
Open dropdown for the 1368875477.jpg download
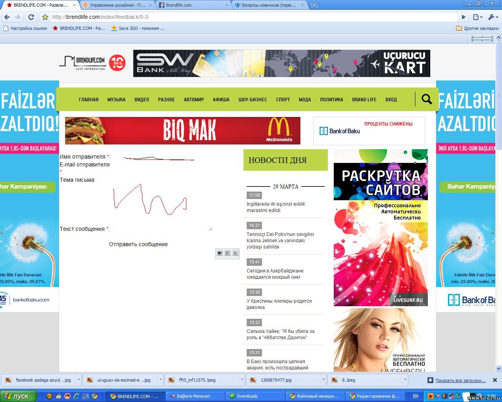[324, 380]
